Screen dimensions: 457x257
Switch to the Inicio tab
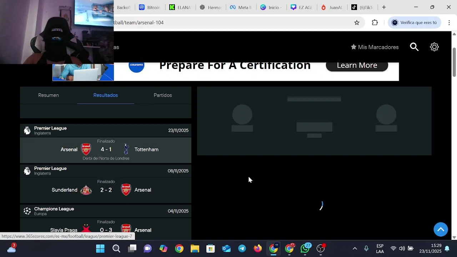pos(272,7)
